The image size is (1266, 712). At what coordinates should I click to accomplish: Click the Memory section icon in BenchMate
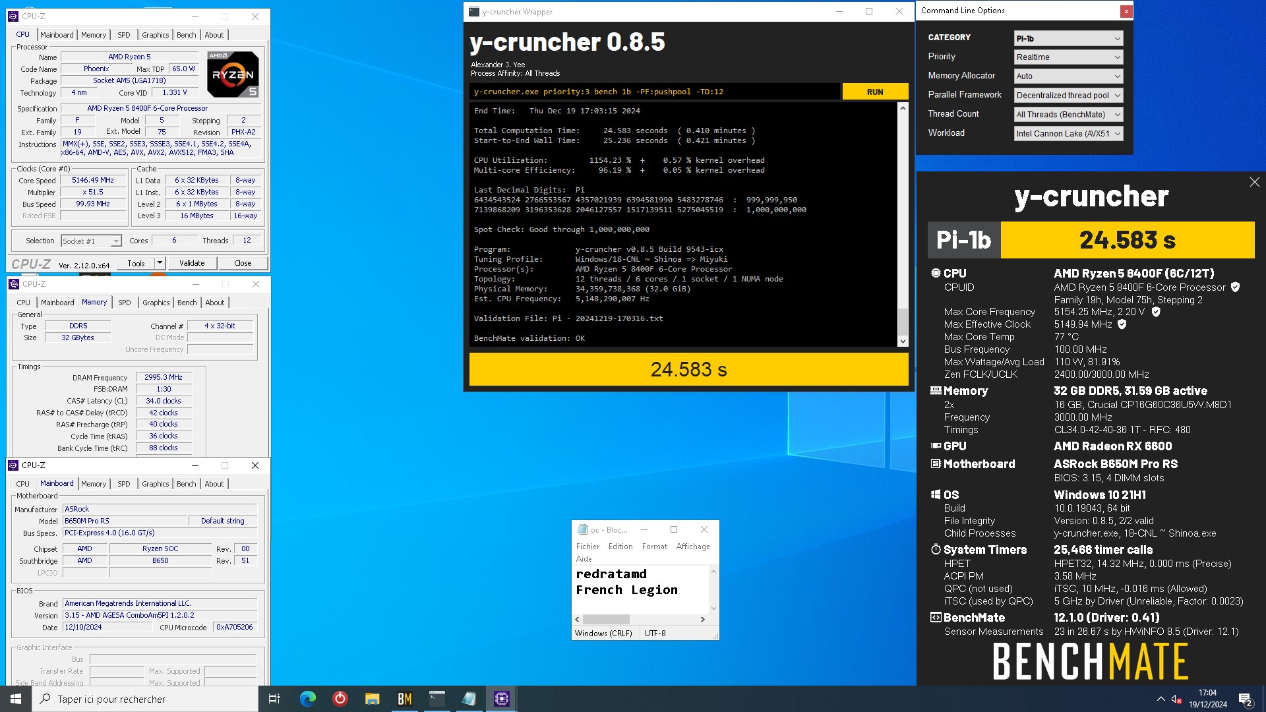[x=936, y=390]
